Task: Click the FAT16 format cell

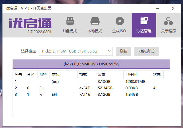Action: point(85,95)
